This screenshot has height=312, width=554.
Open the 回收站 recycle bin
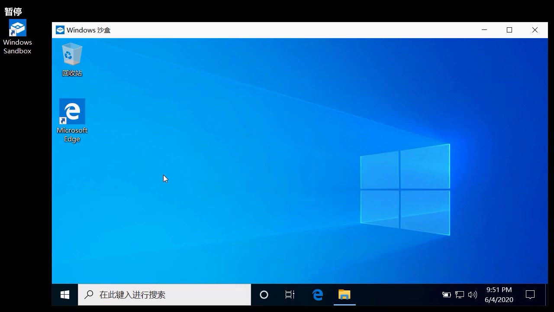pos(72,54)
